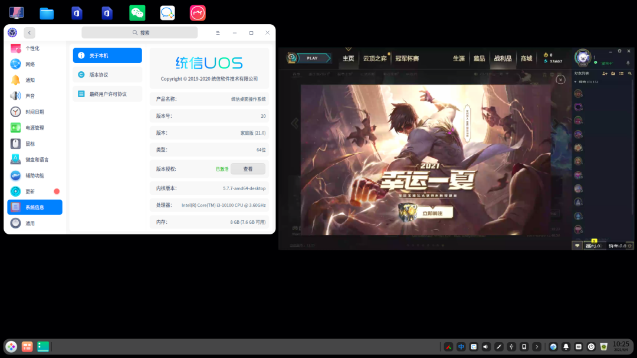The height and width of the screenshot is (358, 637).
Task: Click the Chinese input method tray icon
Action: point(461,347)
